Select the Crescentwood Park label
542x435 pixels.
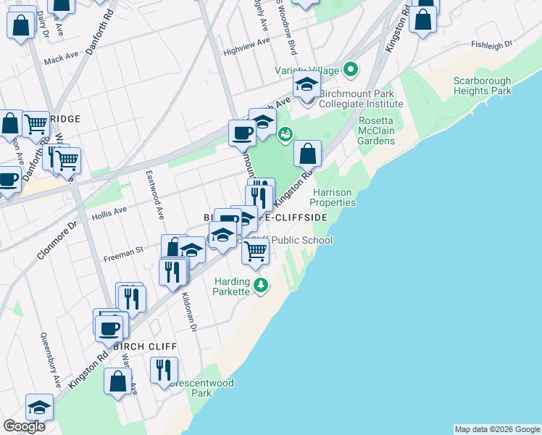(x=202, y=388)
